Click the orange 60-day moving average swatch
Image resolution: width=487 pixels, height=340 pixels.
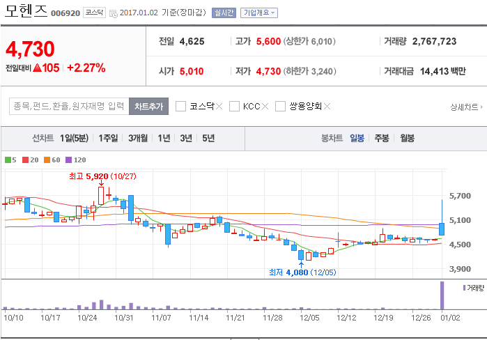[x=47, y=160]
